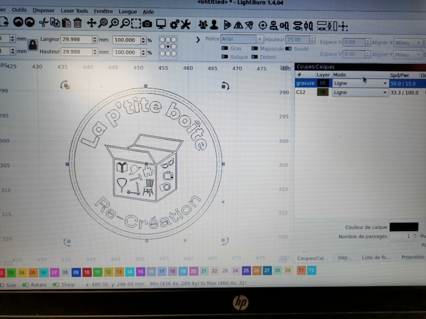Click the Delete trash can icon
The height and width of the screenshot is (319, 426).
pyautogui.click(x=78, y=23)
